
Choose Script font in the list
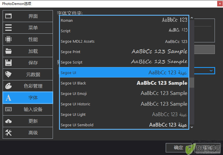pyautogui.click(x=124, y=31)
